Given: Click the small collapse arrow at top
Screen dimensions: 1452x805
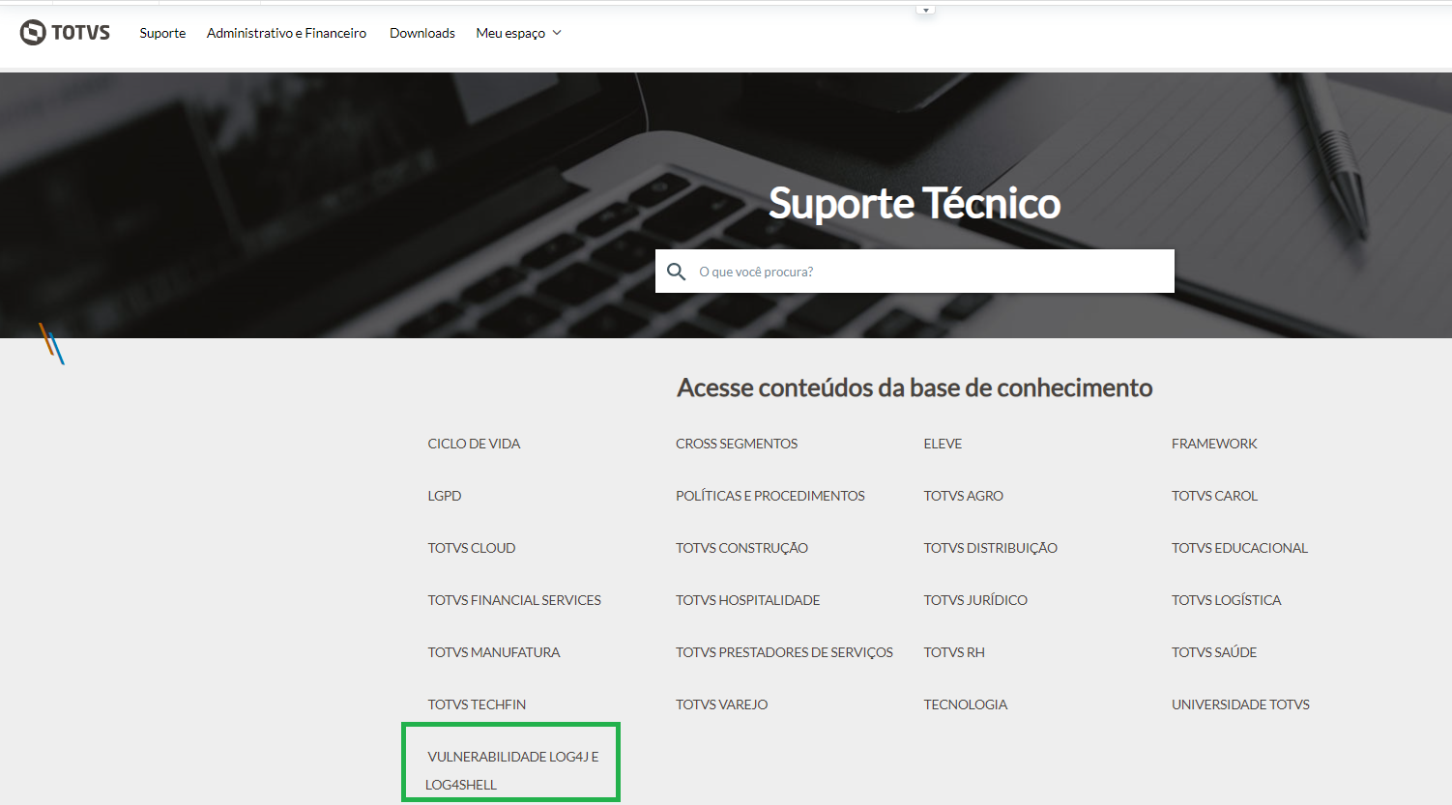Looking at the screenshot, I should coord(925,10).
